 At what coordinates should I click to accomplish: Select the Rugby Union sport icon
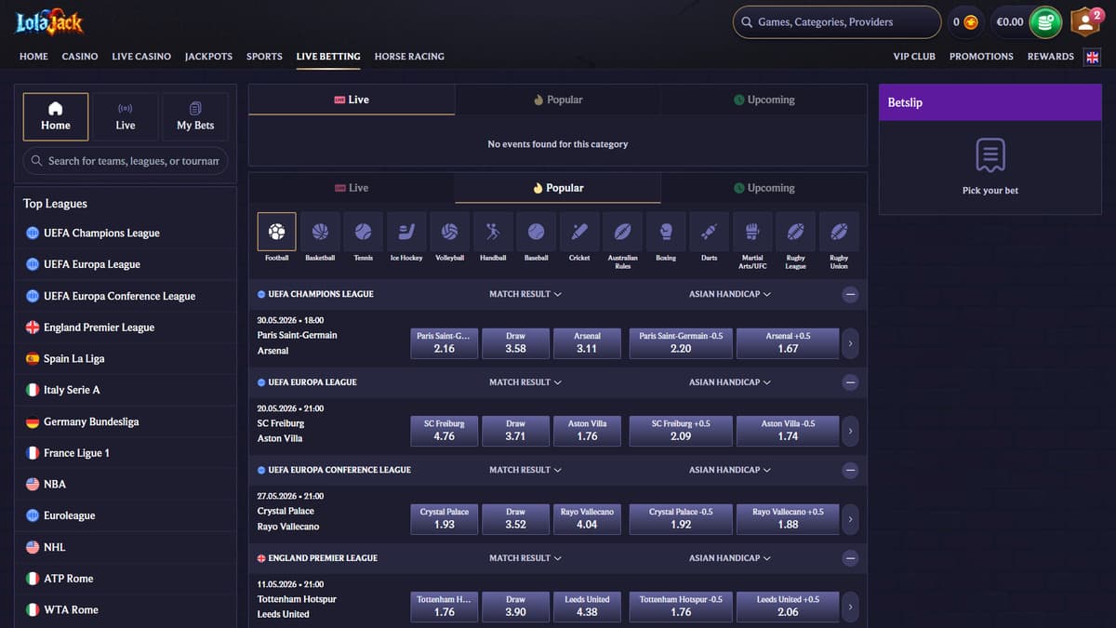[839, 232]
